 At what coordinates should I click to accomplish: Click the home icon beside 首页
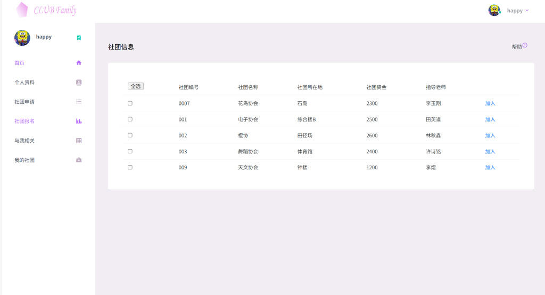click(79, 63)
